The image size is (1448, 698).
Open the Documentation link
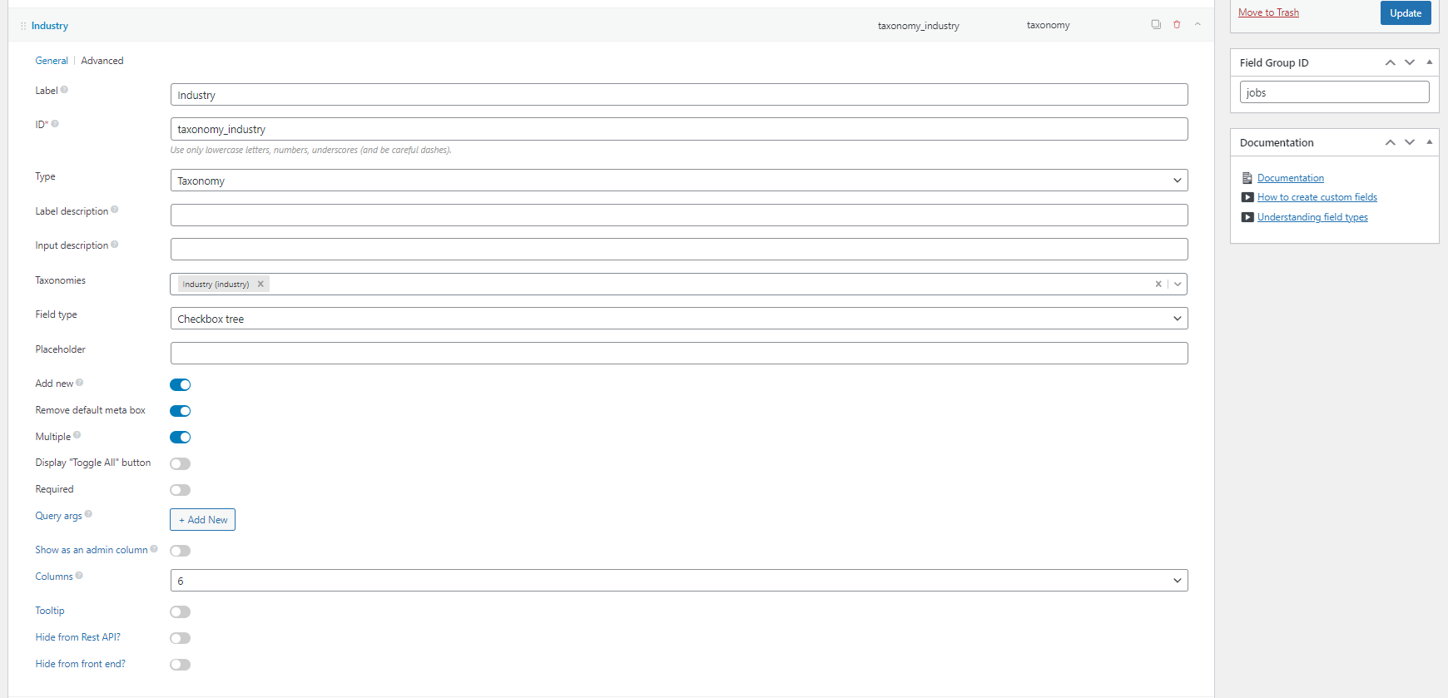[1291, 178]
